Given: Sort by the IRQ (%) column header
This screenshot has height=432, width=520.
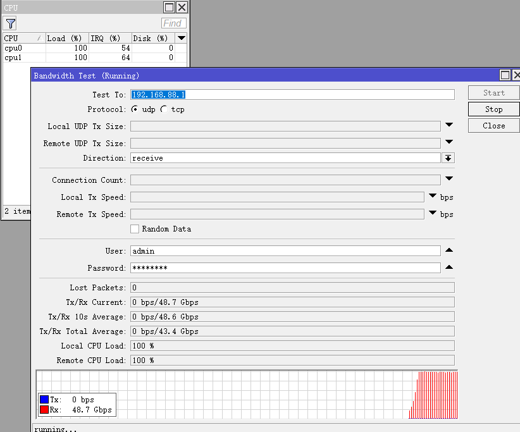Looking at the screenshot, I should click(x=109, y=39).
